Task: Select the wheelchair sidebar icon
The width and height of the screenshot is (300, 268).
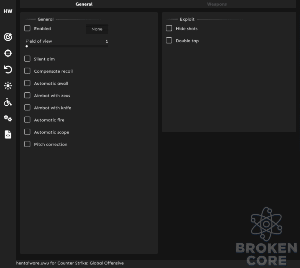Action: click(8, 102)
